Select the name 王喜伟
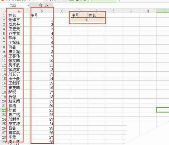 click(x=14, y=56)
